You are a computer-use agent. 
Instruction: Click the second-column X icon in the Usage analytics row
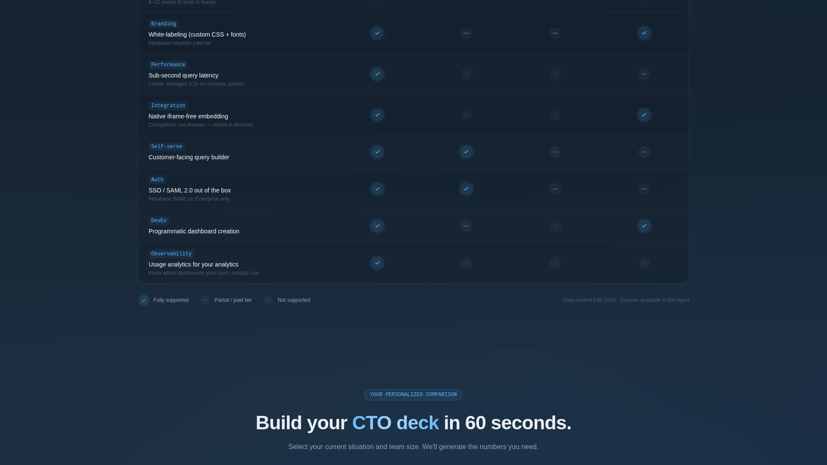pos(466,263)
